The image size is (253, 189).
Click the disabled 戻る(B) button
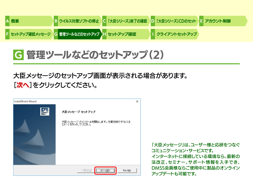[x=86, y=170]
